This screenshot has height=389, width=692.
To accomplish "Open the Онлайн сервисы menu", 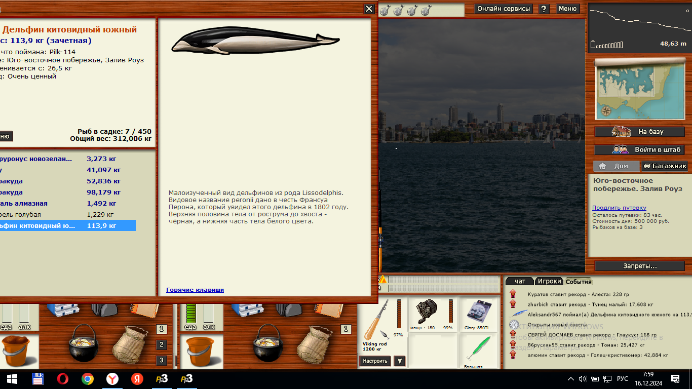I will [x=504, y=9].
